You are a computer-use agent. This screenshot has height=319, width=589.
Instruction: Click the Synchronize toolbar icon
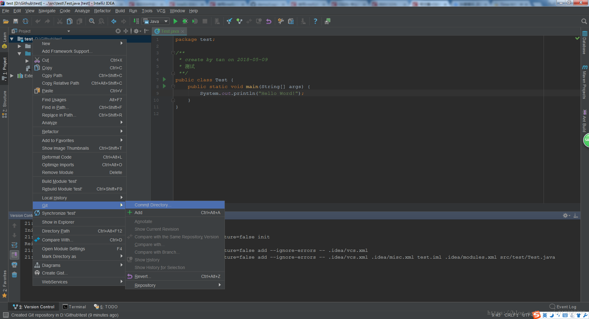(25, 21)
